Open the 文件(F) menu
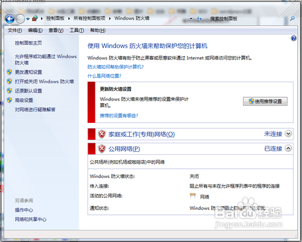The image size is (302, 242). 14,30
